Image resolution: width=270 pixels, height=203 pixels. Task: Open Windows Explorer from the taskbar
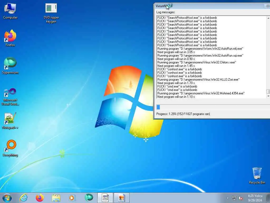tap(56, 198)
